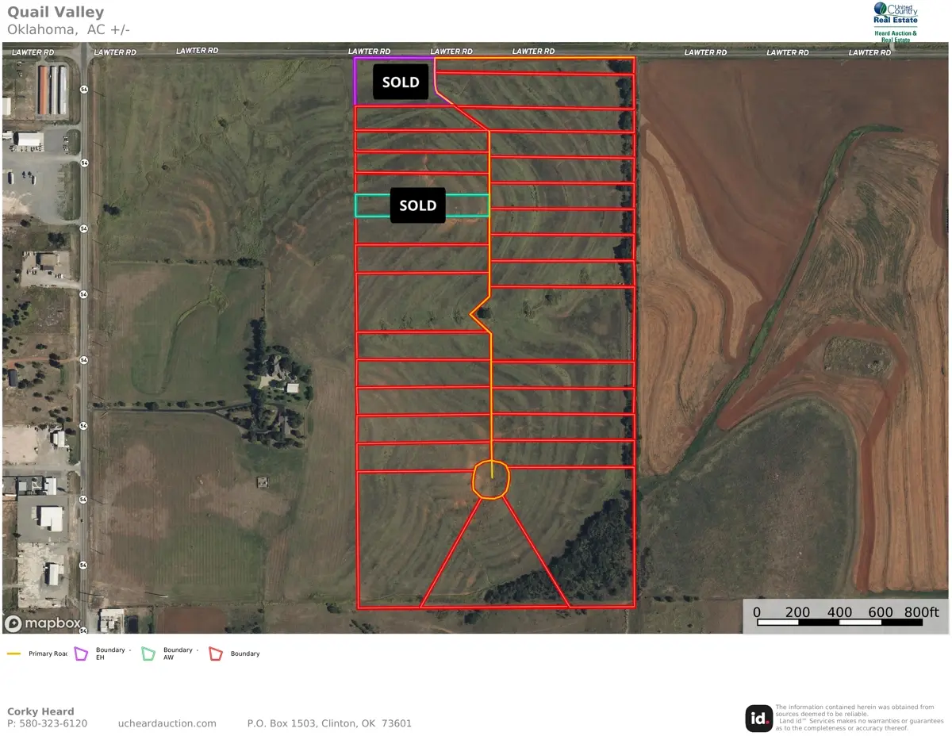
Task: Click the SOLD label on the green lot
Action: point(417,206)
